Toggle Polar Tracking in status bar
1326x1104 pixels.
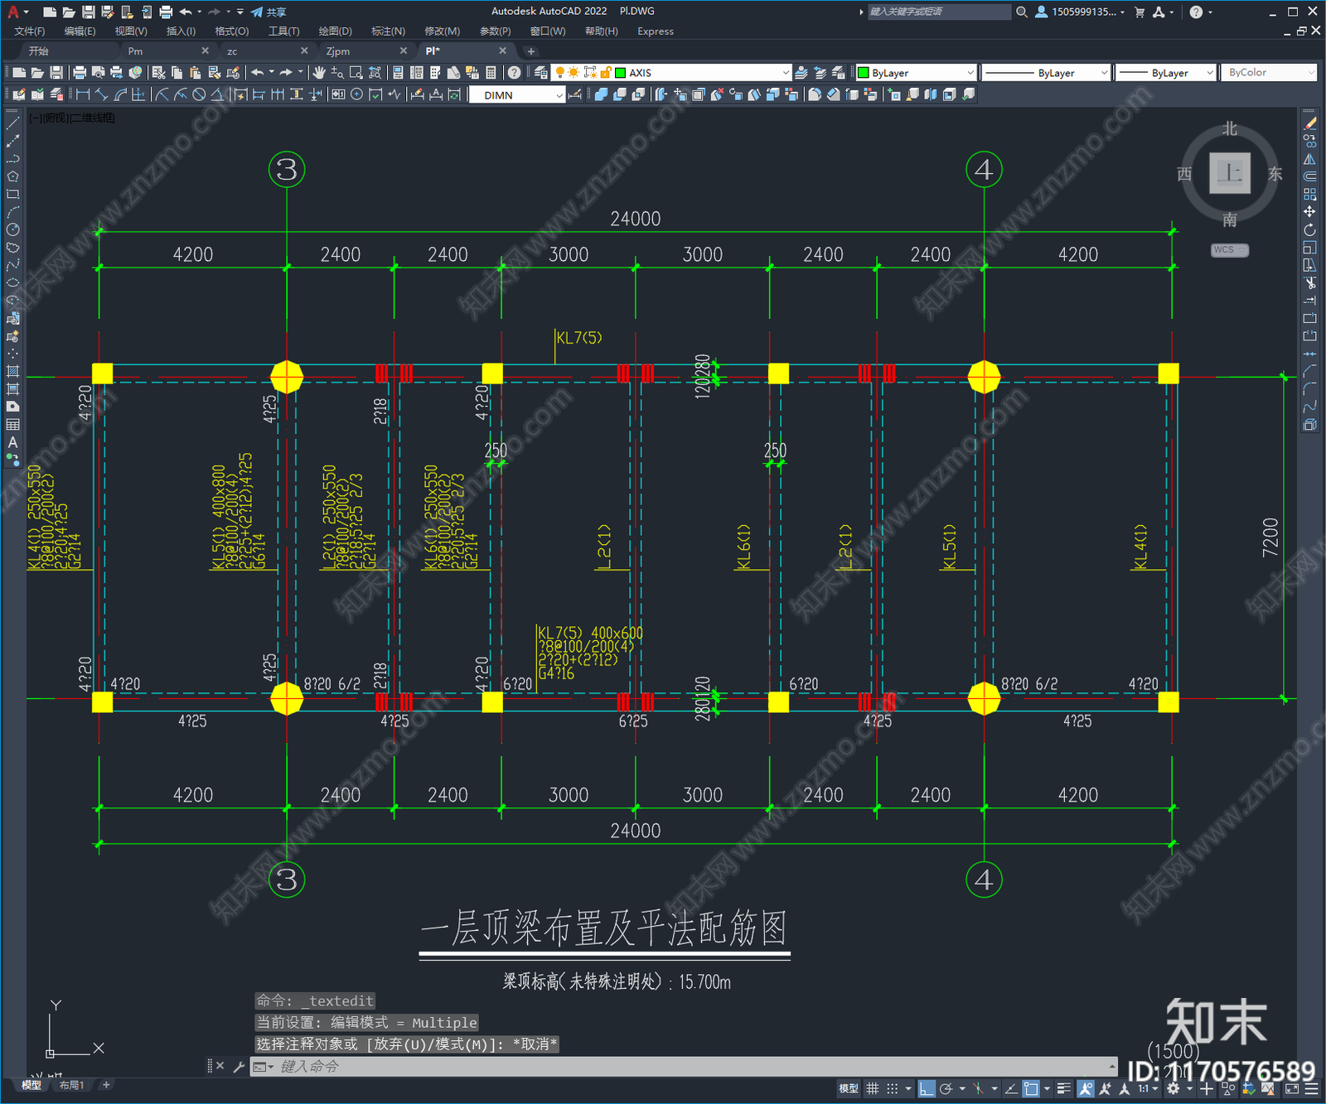946,1089
